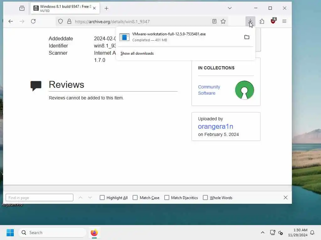This screenshot has width=321, height=240.
Task: Click the network status tray icon
Action: point(272,232)
